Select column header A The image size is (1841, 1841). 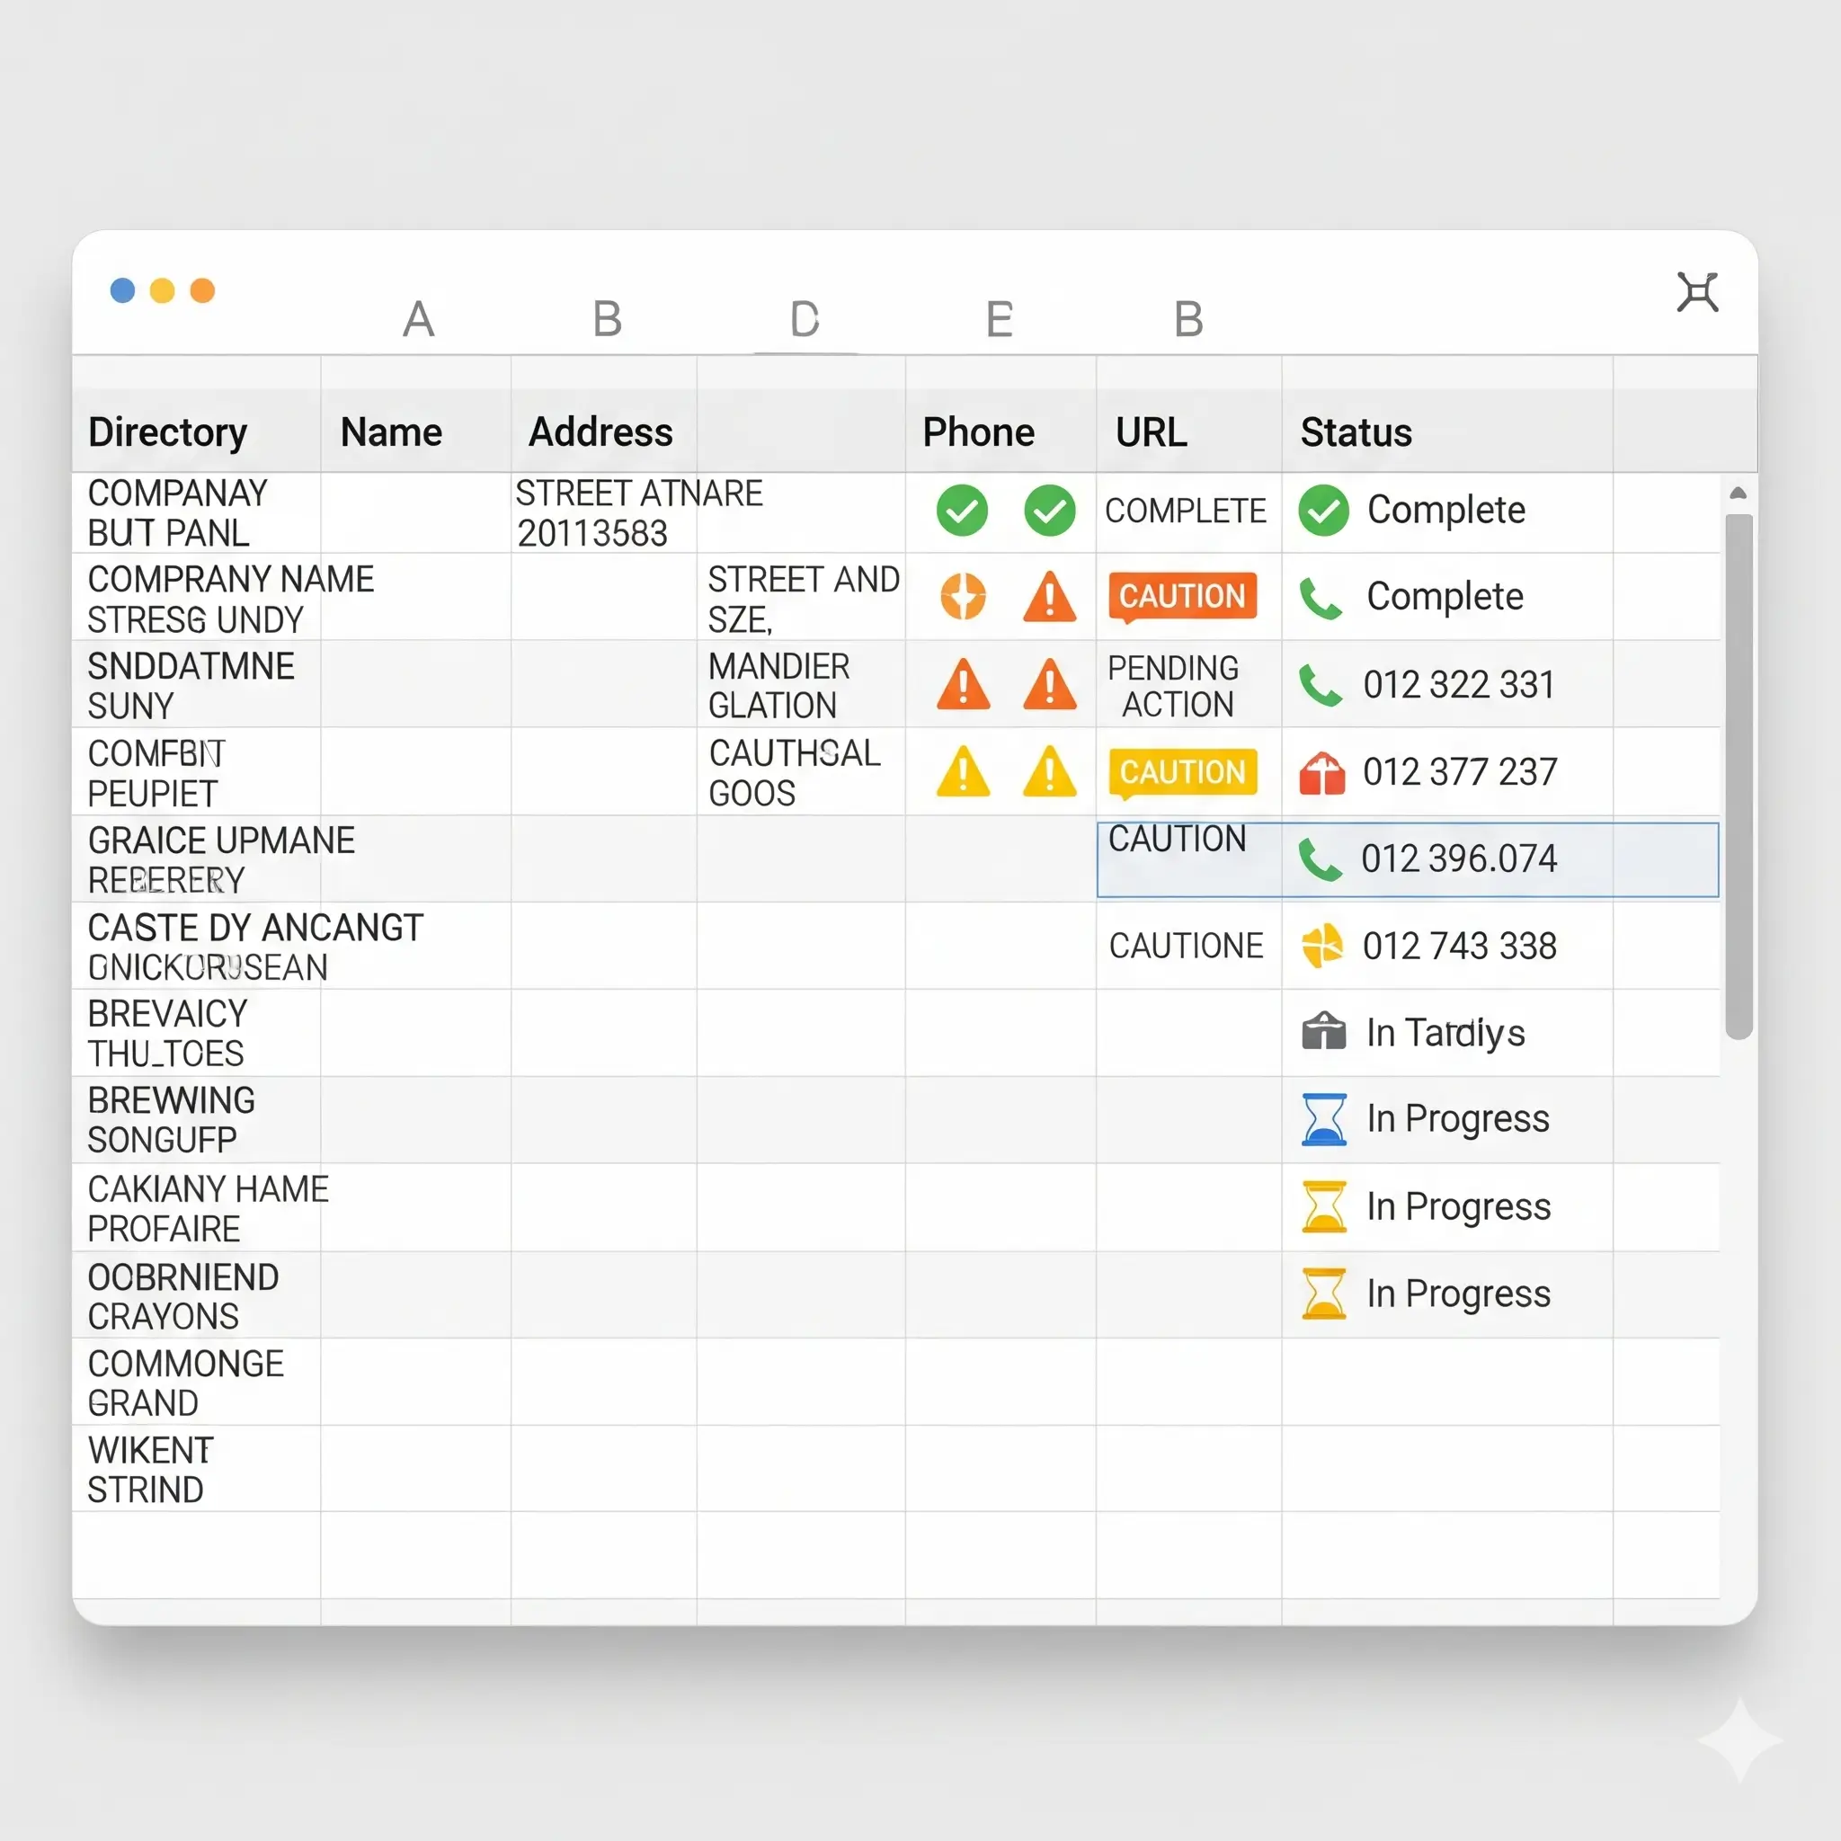coord(418,319)
